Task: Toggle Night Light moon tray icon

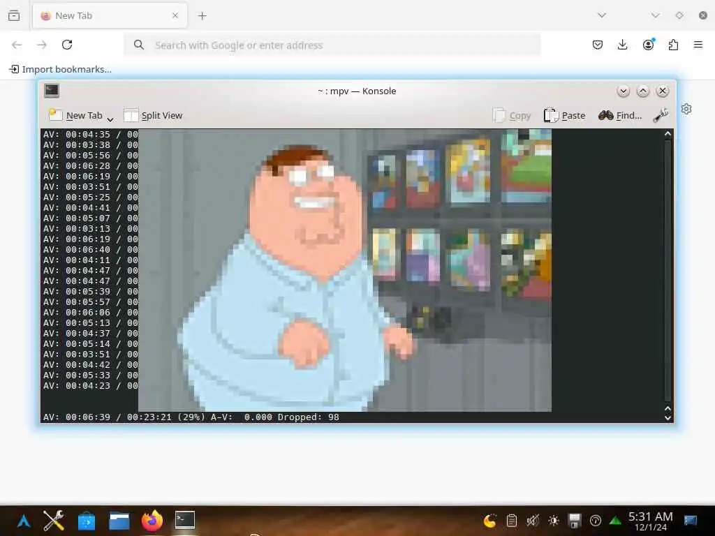Action: pyautogui.click(x=489, y=521)
